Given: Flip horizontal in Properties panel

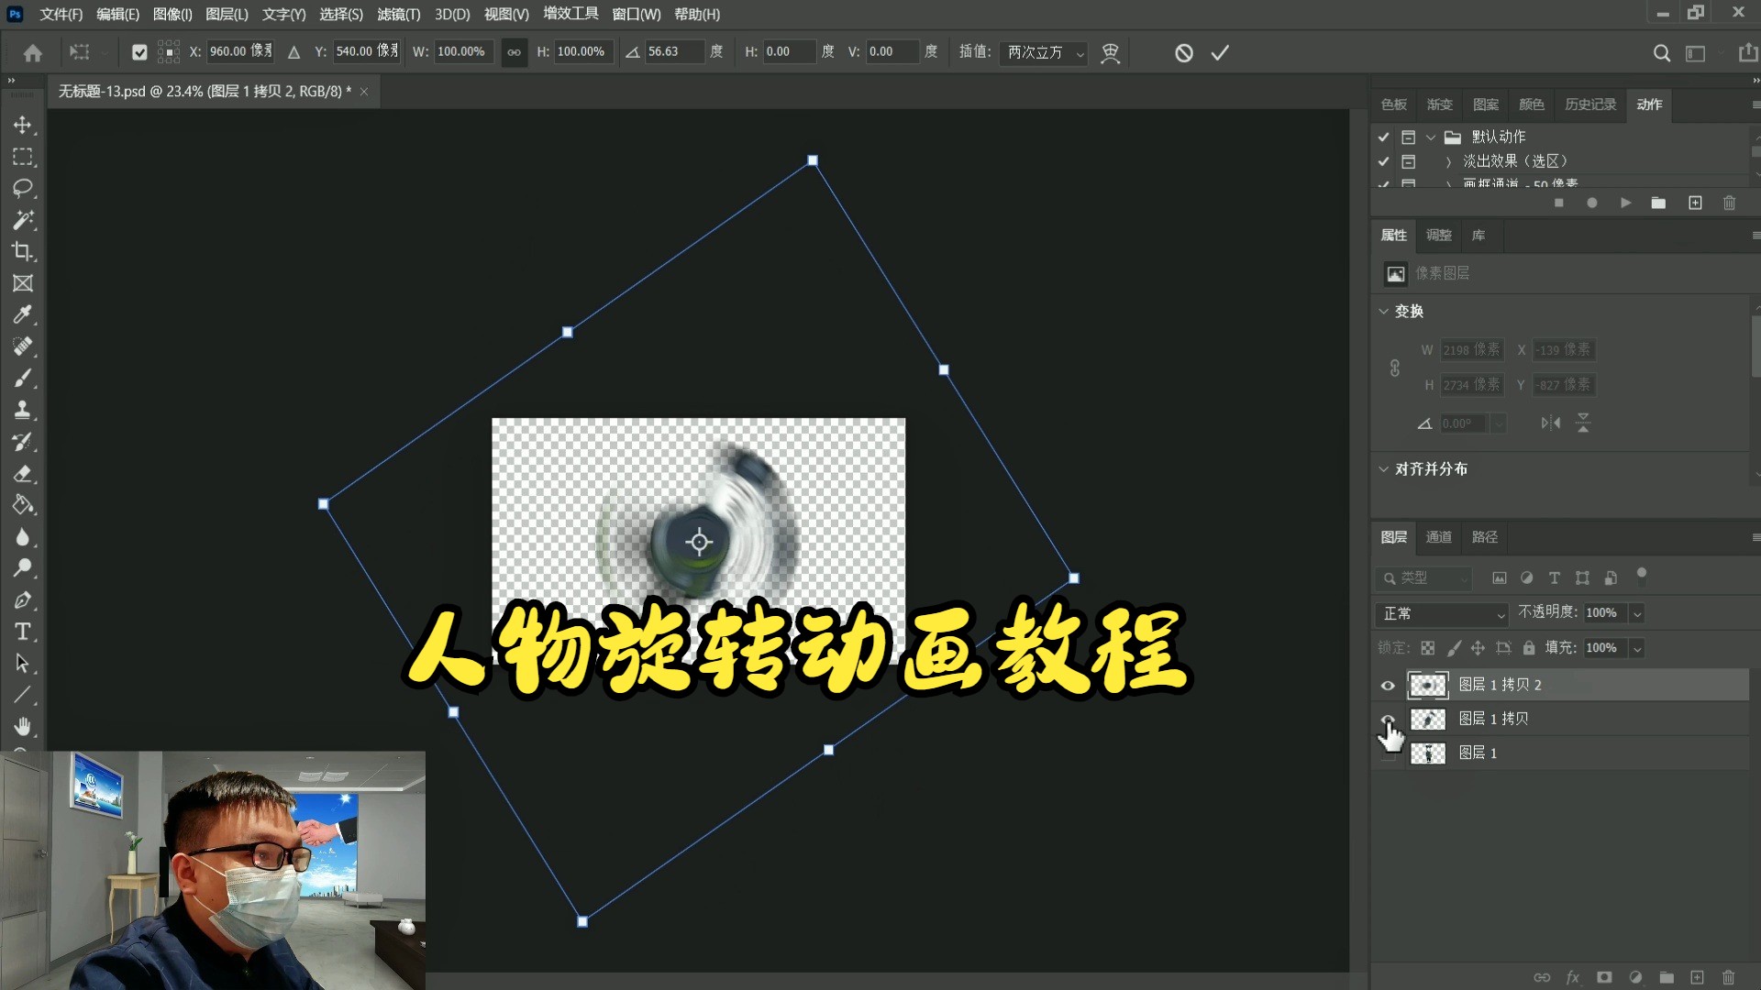Looking at the screenshot, I should pyautogui.click(x=1551, y=423).
